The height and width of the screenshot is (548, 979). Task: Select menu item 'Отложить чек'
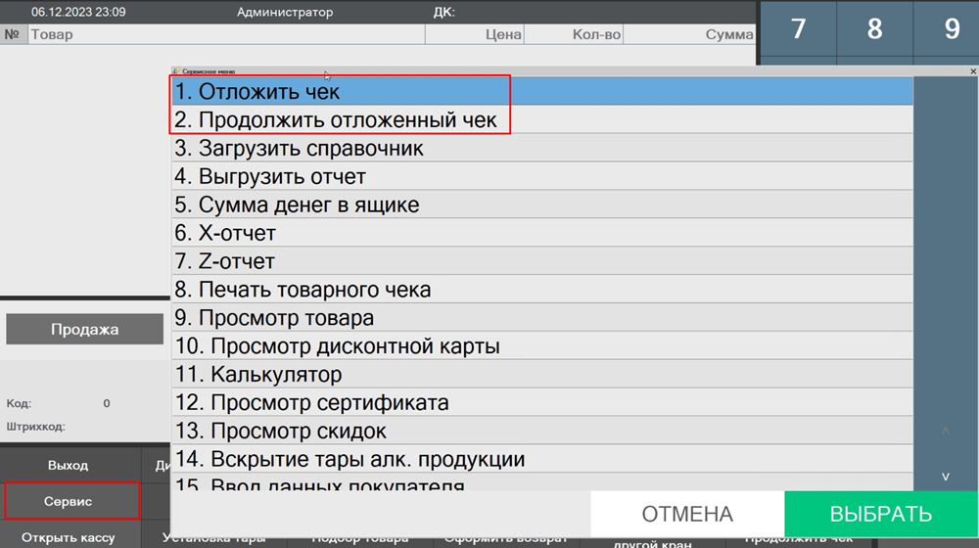pyautogui.click(x=541, y=91)
